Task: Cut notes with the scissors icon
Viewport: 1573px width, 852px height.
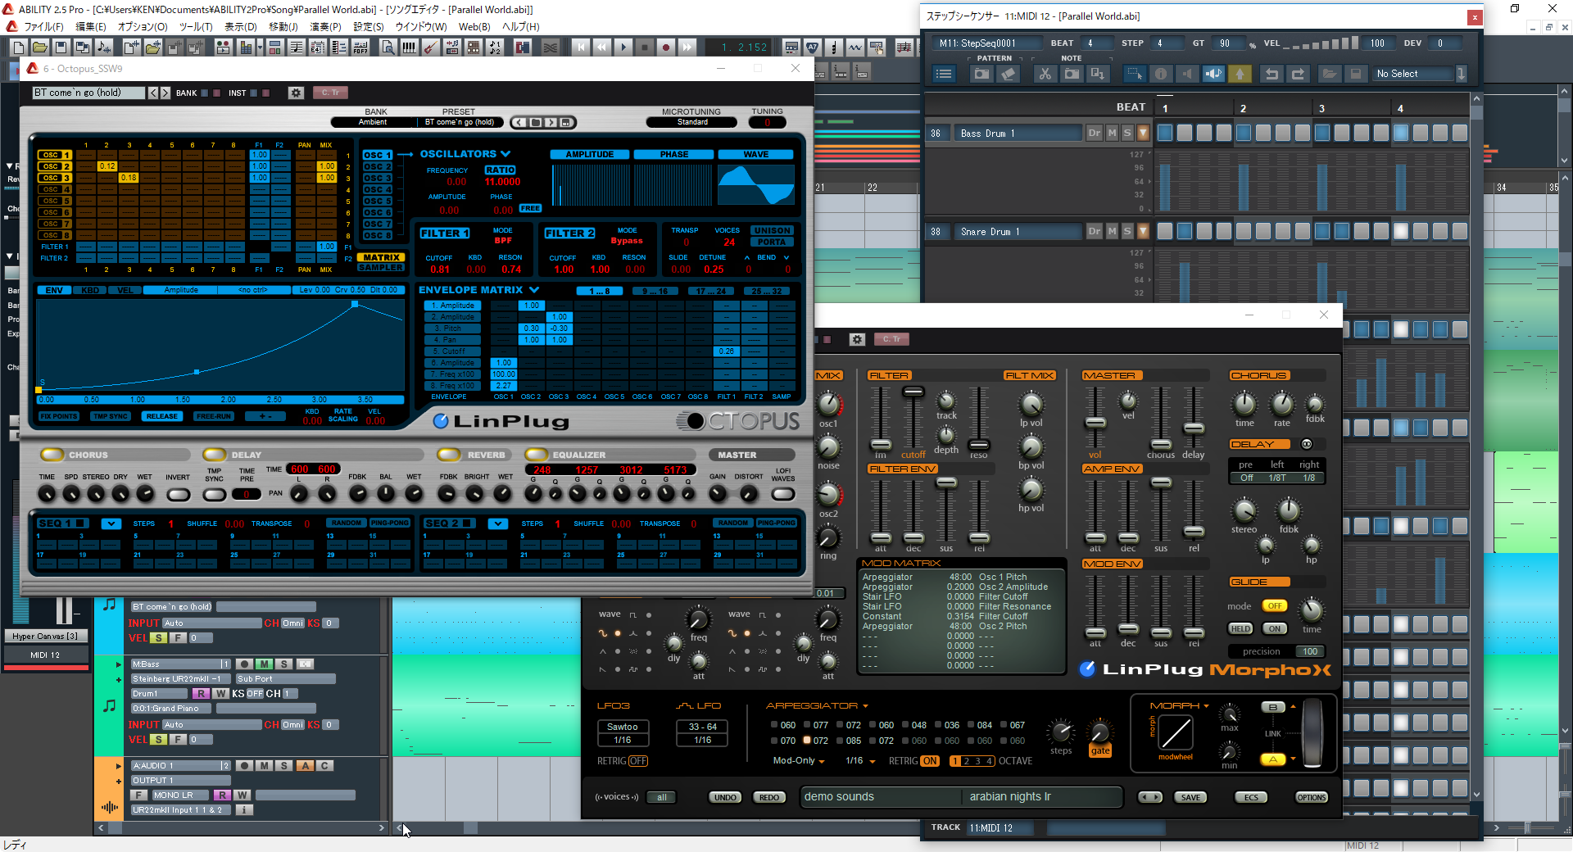Action: click(1045, 74)
